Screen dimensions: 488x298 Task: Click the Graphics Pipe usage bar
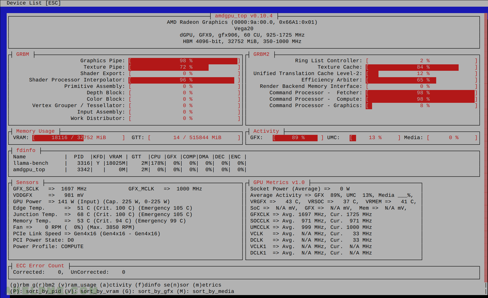(184, 61)
